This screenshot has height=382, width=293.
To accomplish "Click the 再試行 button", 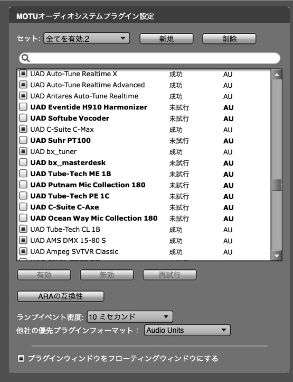I will 169,275.
